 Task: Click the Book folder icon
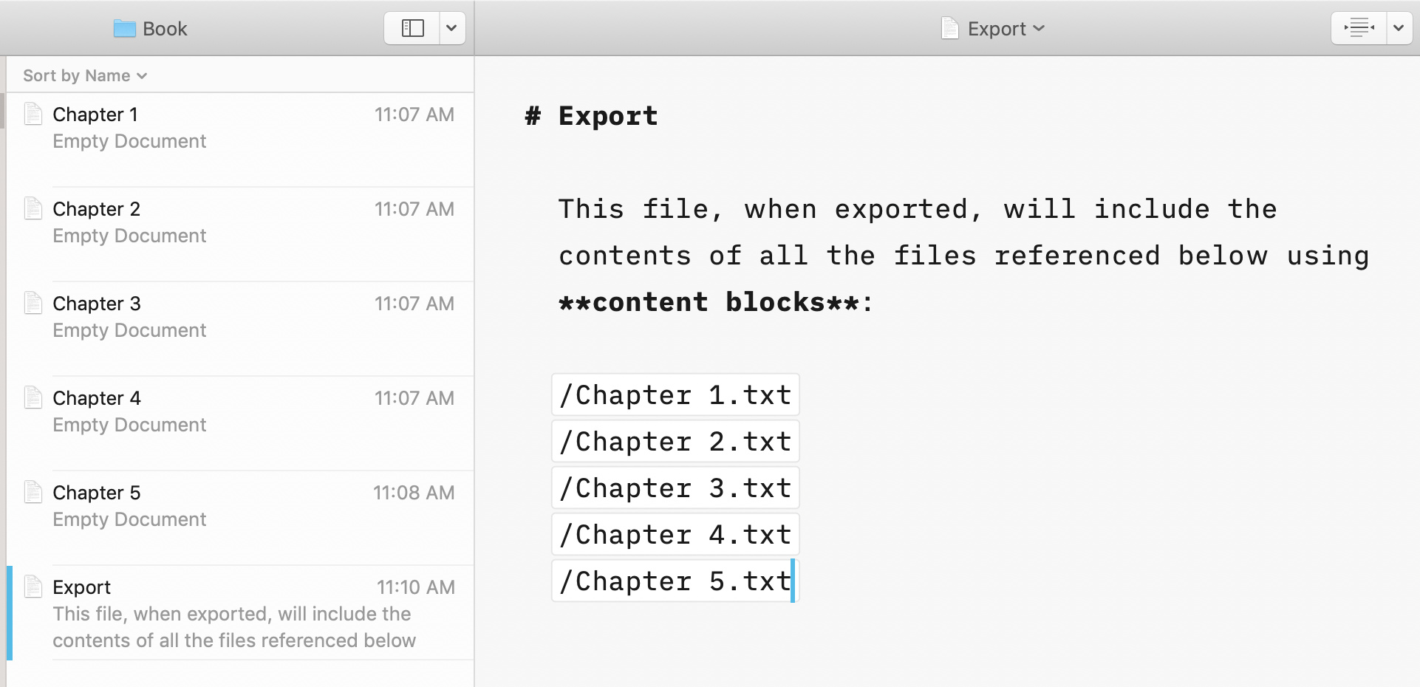click(x=124, y=29)
